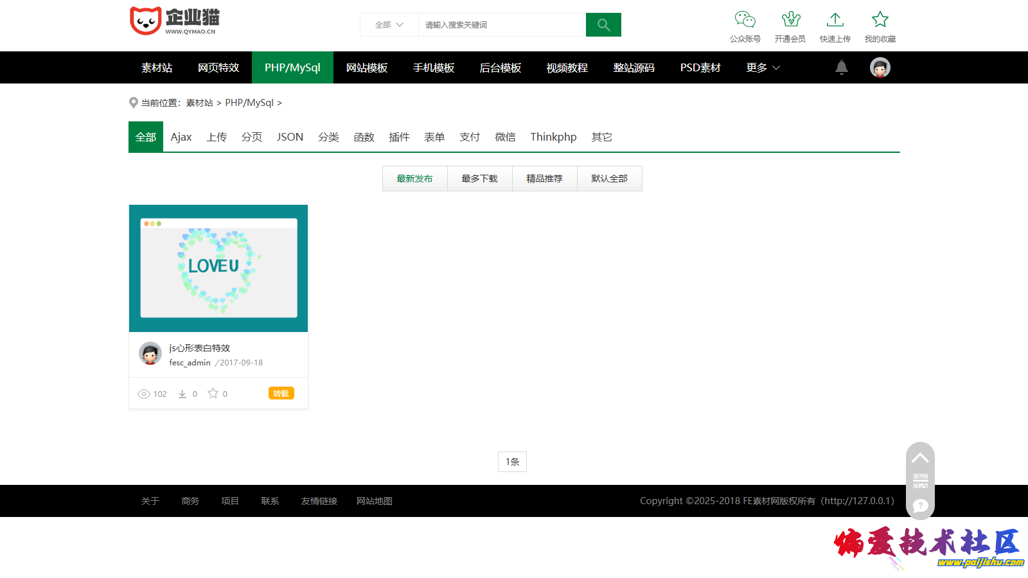Select the Thinkphp category tab

click(553, 137)
